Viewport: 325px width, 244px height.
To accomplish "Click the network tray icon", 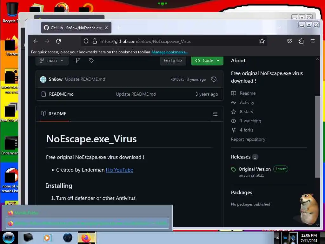I will [285, 238].
